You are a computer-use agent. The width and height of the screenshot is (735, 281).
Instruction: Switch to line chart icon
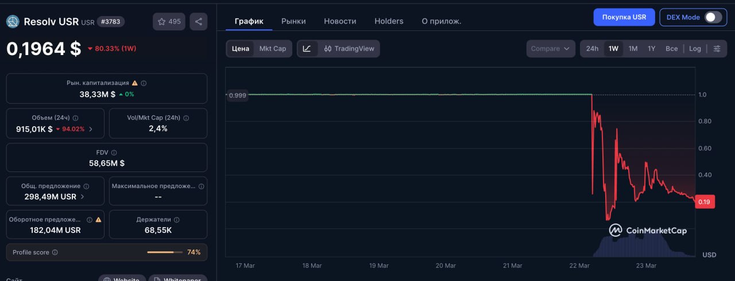tap(307, 49)
